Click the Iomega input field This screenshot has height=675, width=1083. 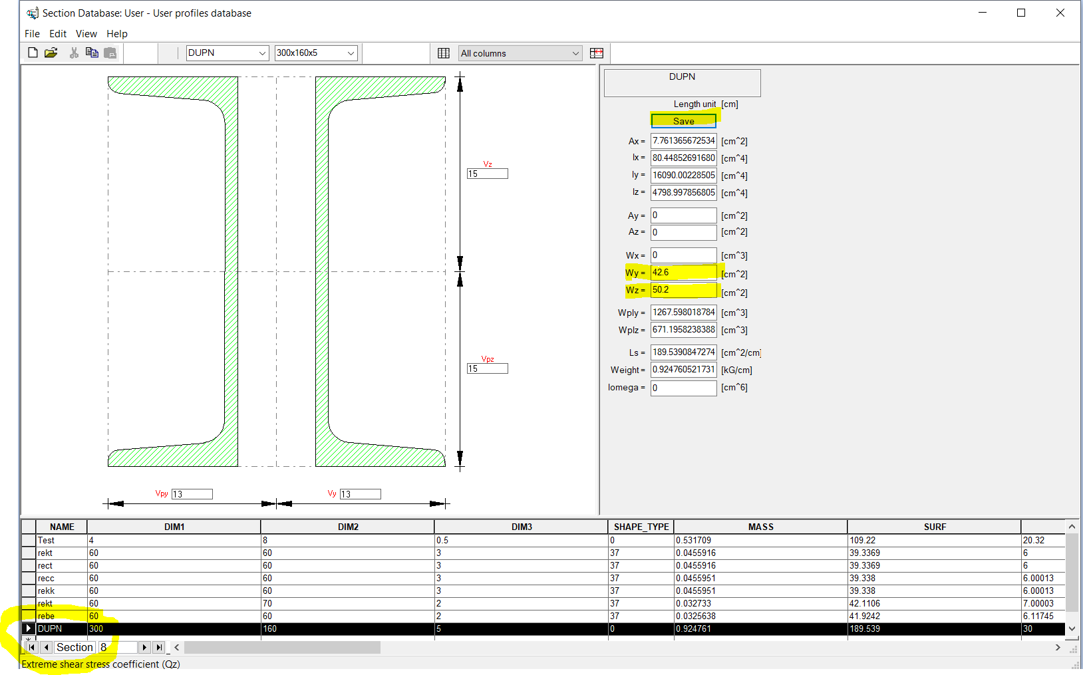683,388
